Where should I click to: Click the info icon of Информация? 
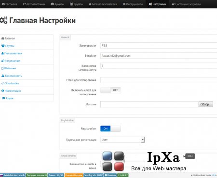click(2, 91)
